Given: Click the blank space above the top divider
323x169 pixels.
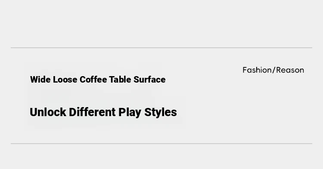Looking at the screenshot, I should click(x=161, y=24).
